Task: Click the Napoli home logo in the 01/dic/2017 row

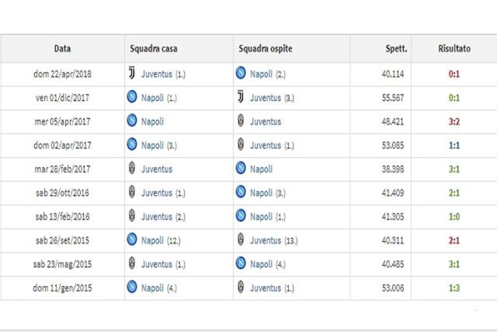Action: 132,97
